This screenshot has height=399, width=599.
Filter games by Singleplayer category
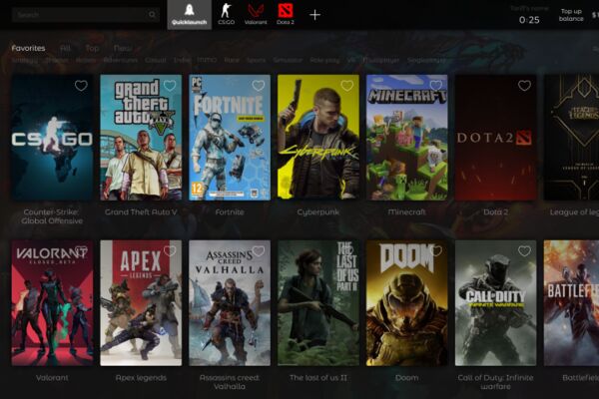click(x=426, y=60)
